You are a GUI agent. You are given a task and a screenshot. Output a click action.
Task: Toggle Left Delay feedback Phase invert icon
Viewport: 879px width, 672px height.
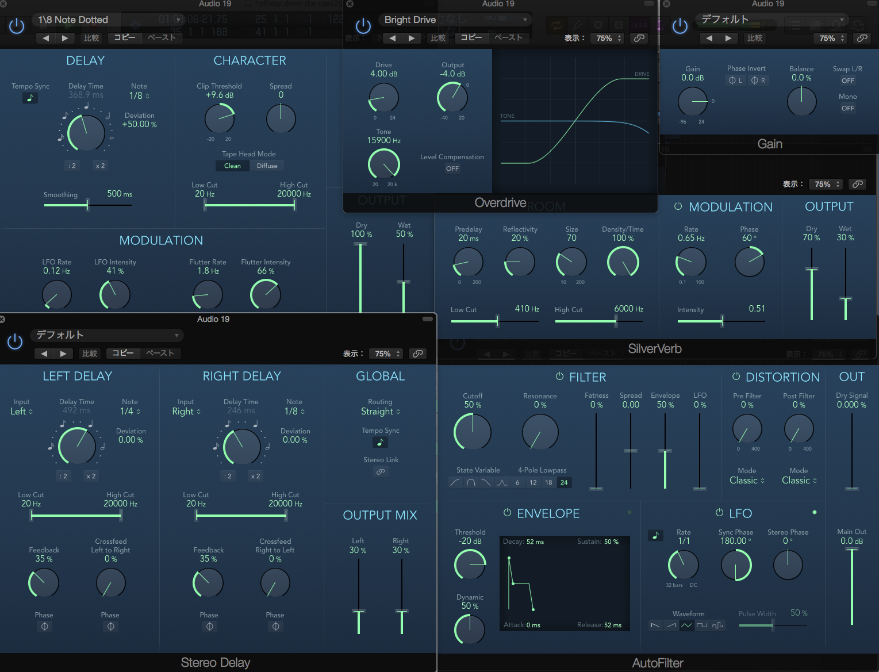(44, 627)
